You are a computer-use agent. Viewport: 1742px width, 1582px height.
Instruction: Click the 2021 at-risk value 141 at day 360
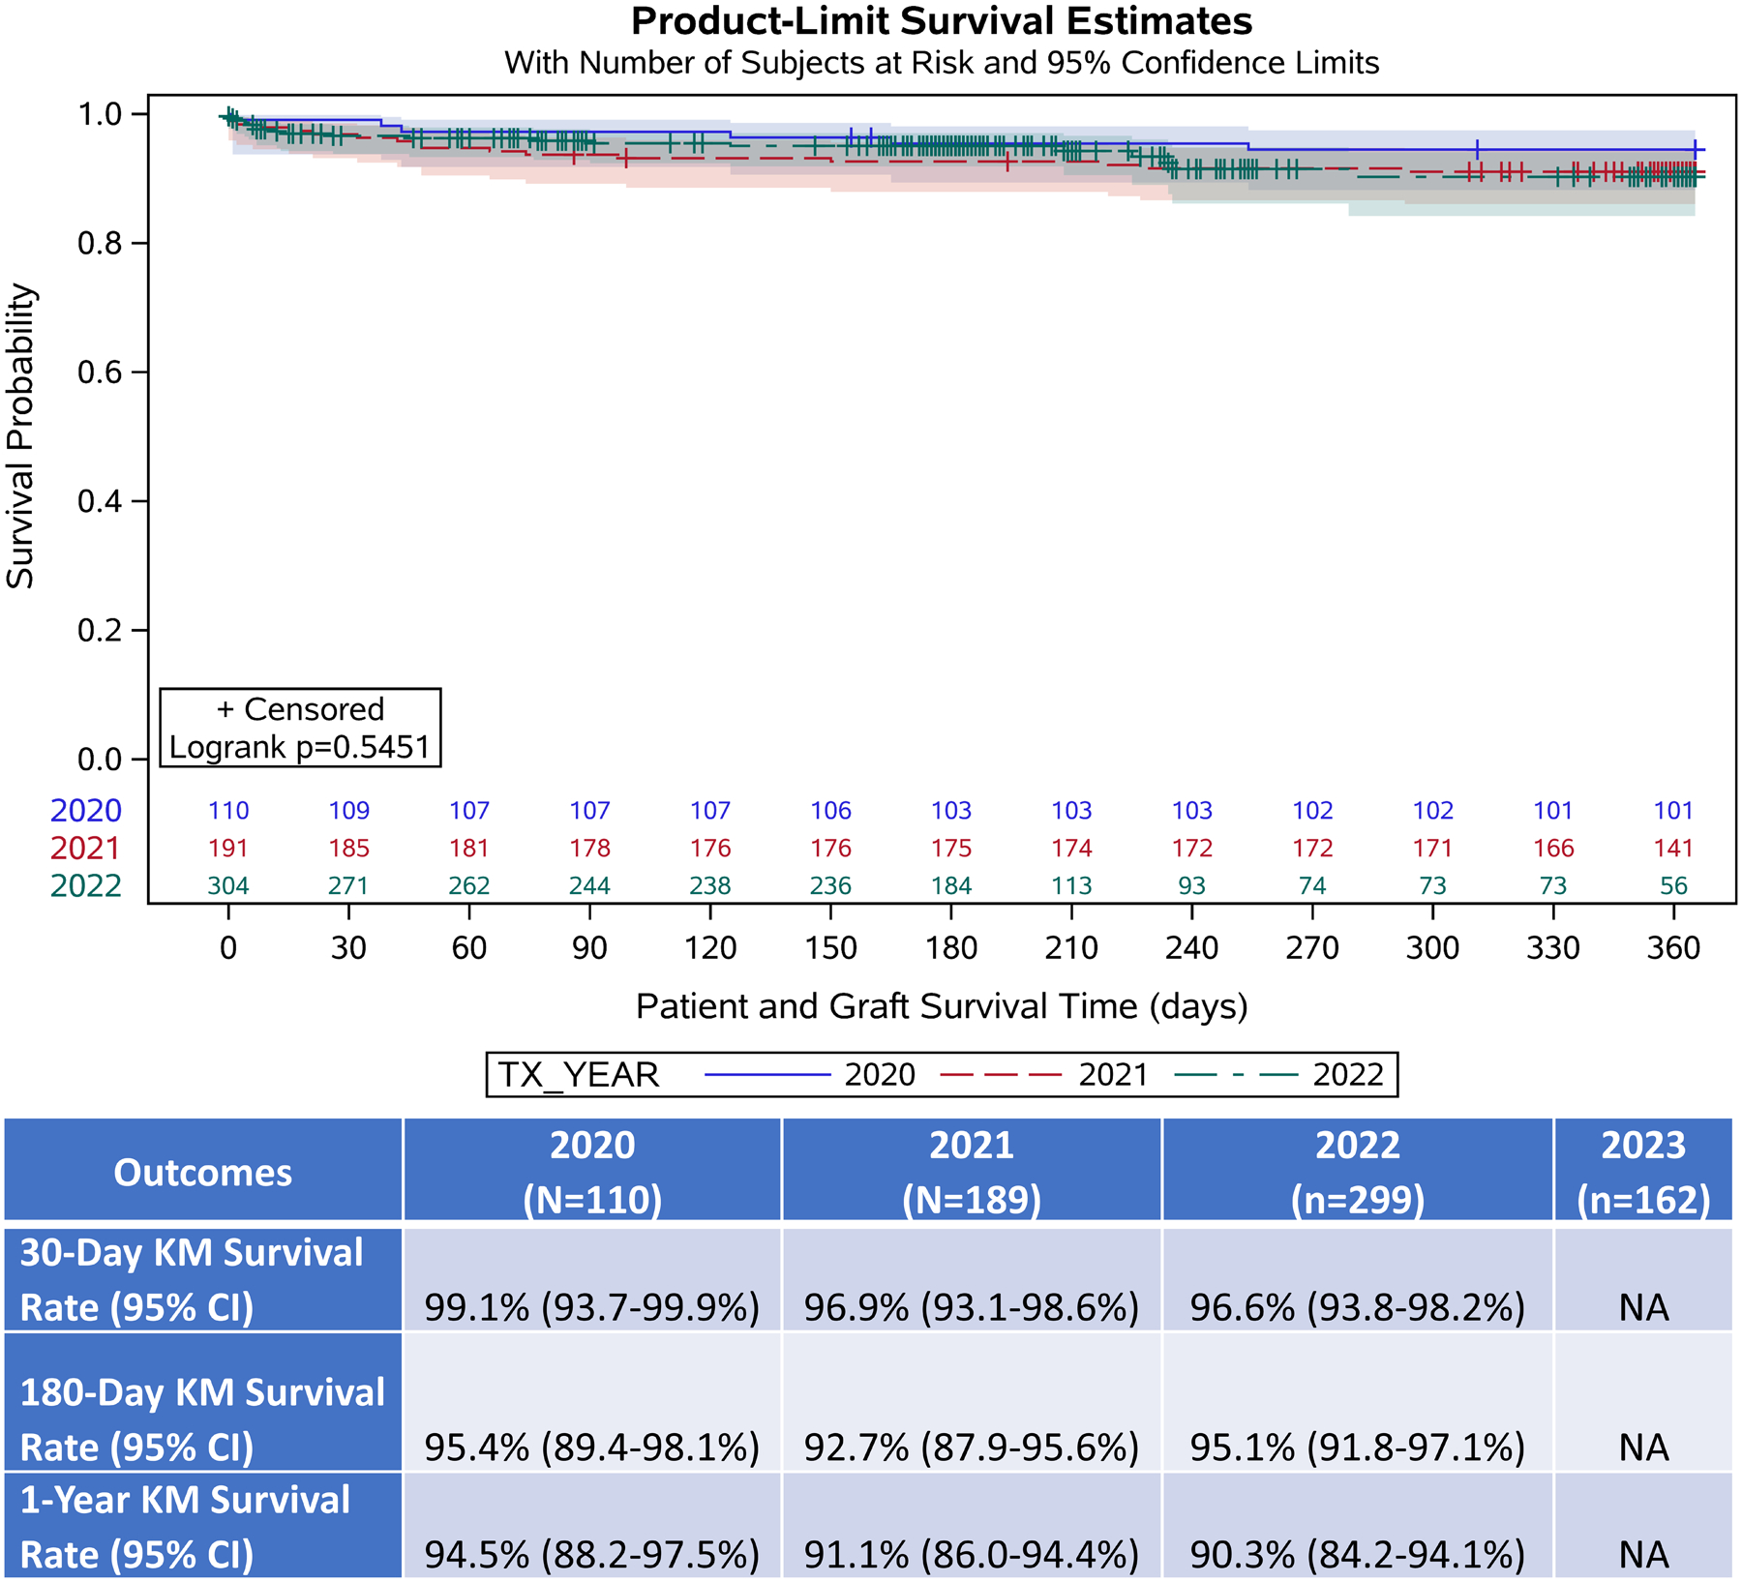(1674, 849)
